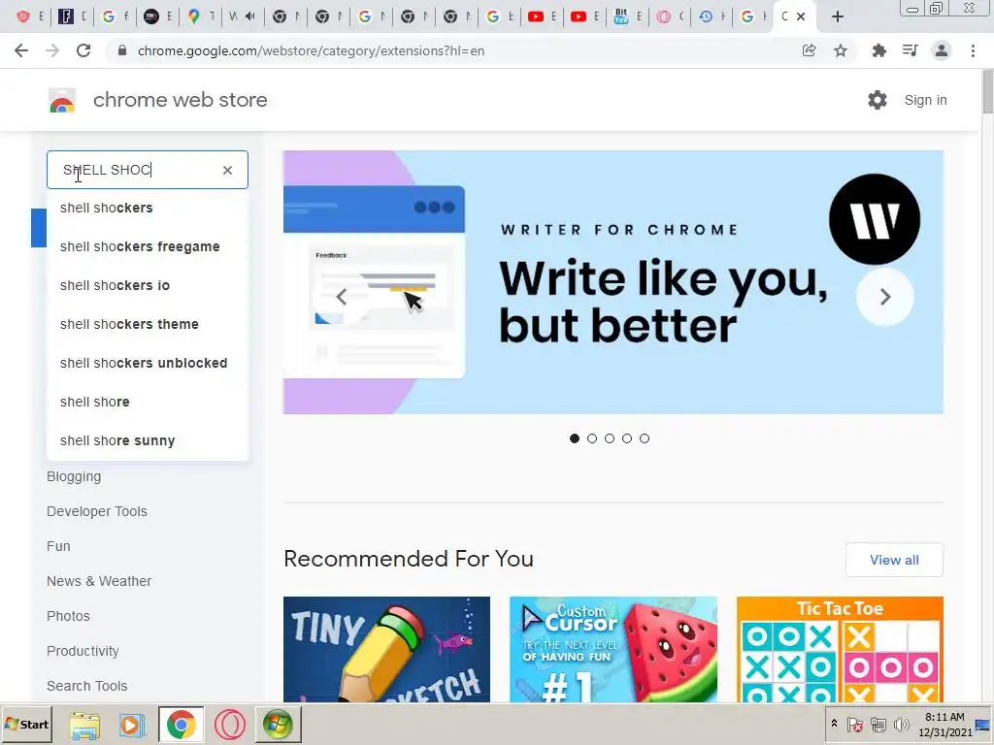This screenshot has height=745, width=994.
Task: Bookmark this page with the star icon
Action: tap(841, 50)
